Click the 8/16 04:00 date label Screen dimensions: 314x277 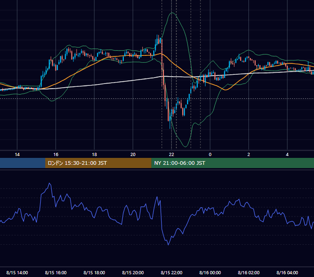point(287,272)
